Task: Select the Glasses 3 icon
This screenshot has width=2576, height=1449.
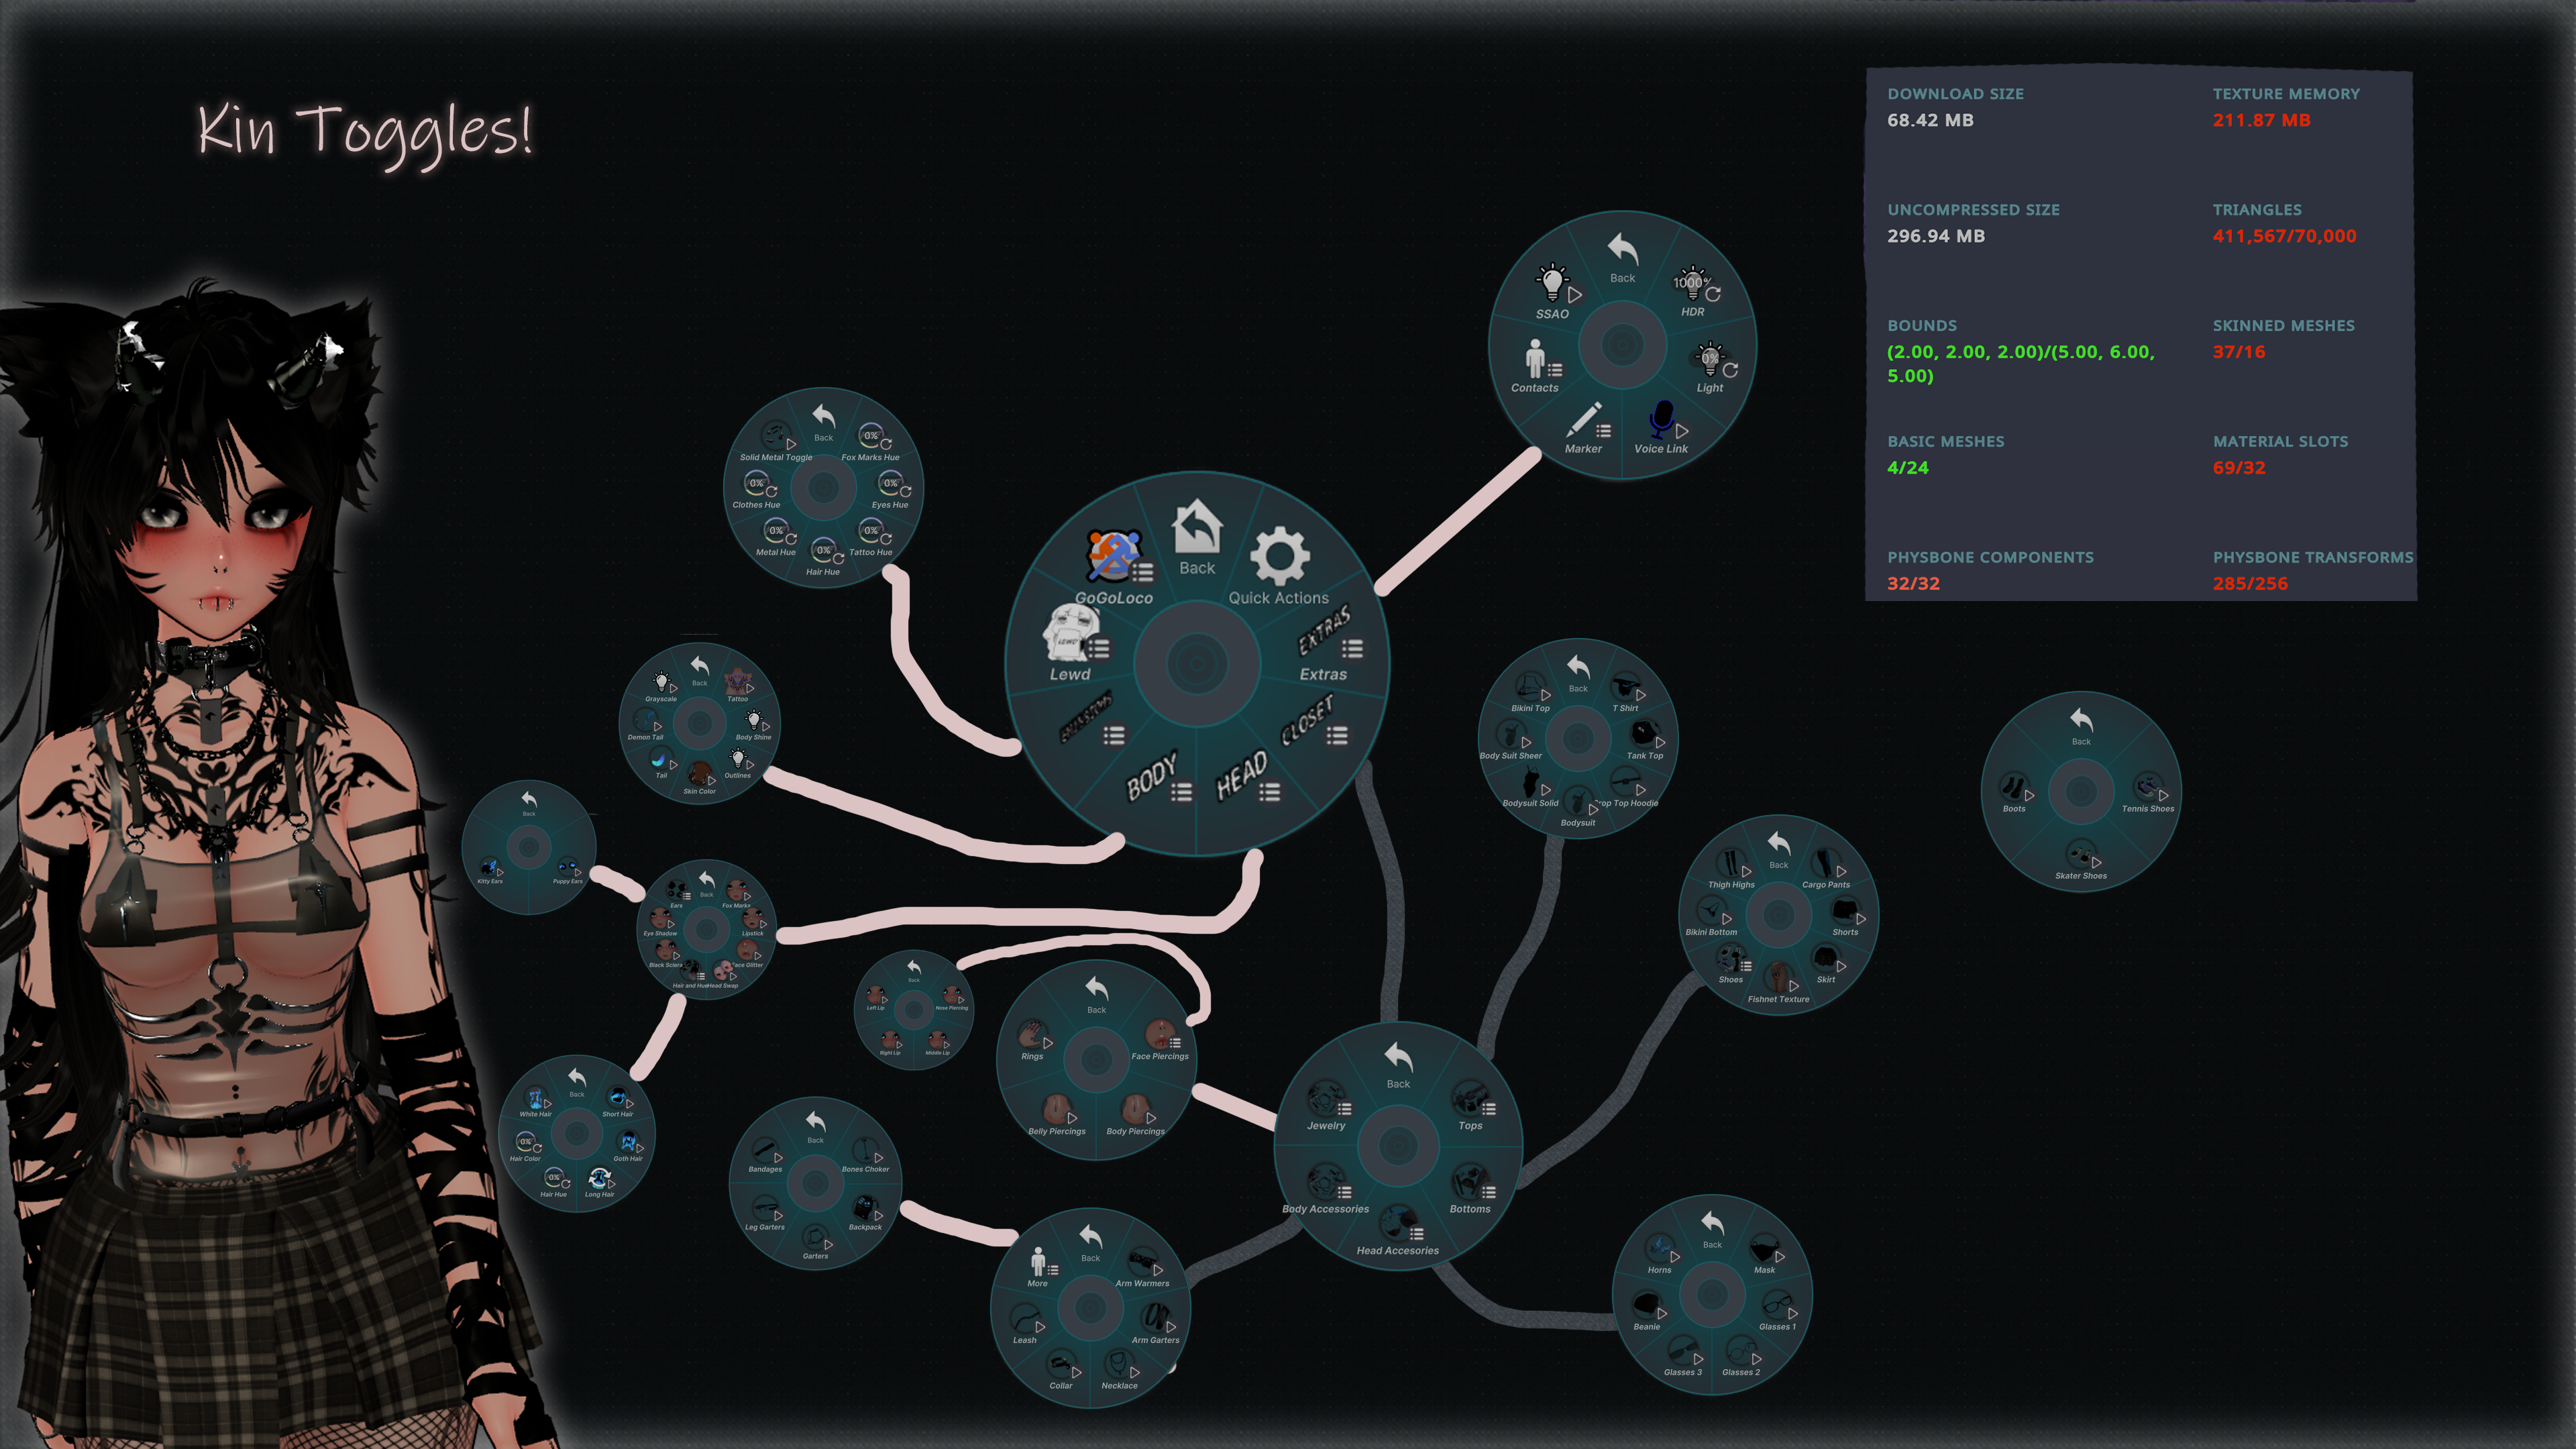Action: (1682, 1351)
